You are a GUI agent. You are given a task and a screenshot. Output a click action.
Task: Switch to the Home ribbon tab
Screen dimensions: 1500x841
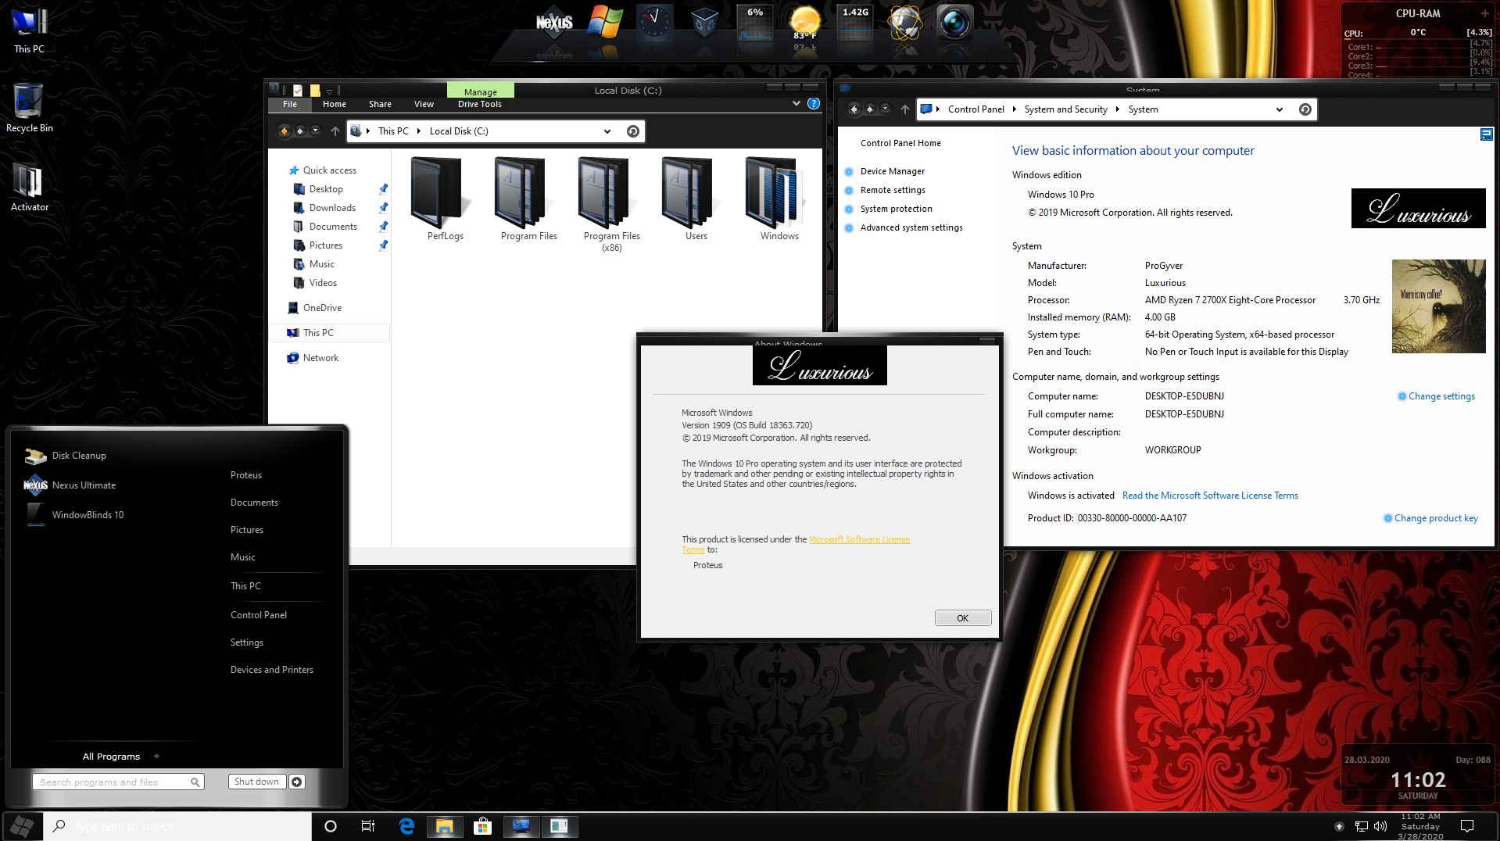[x=335, y=104]
